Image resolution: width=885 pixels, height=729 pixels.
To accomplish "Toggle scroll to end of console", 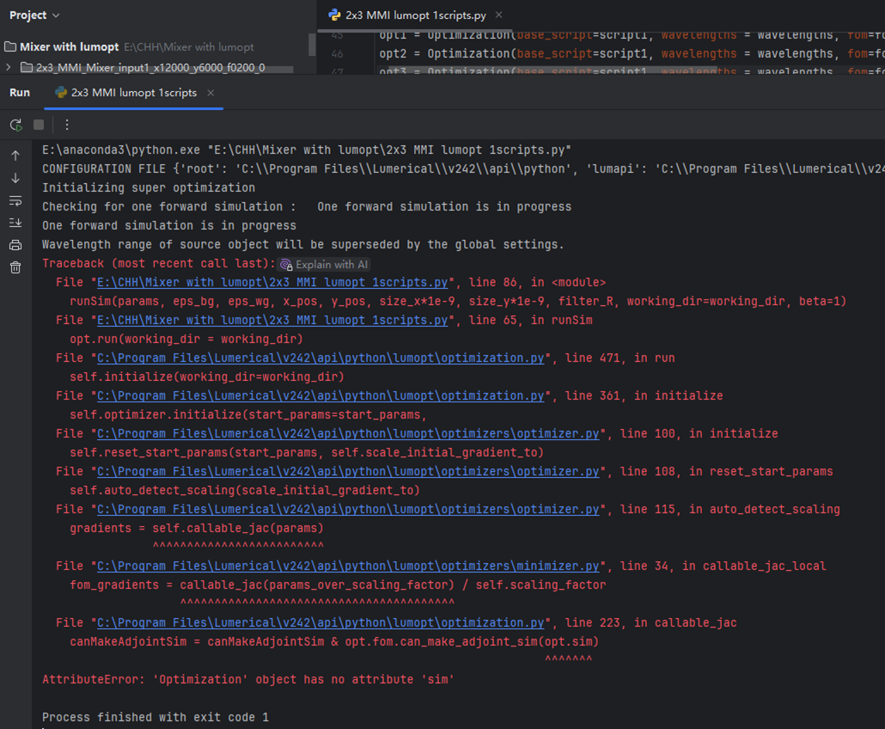I will coord(15,223).
